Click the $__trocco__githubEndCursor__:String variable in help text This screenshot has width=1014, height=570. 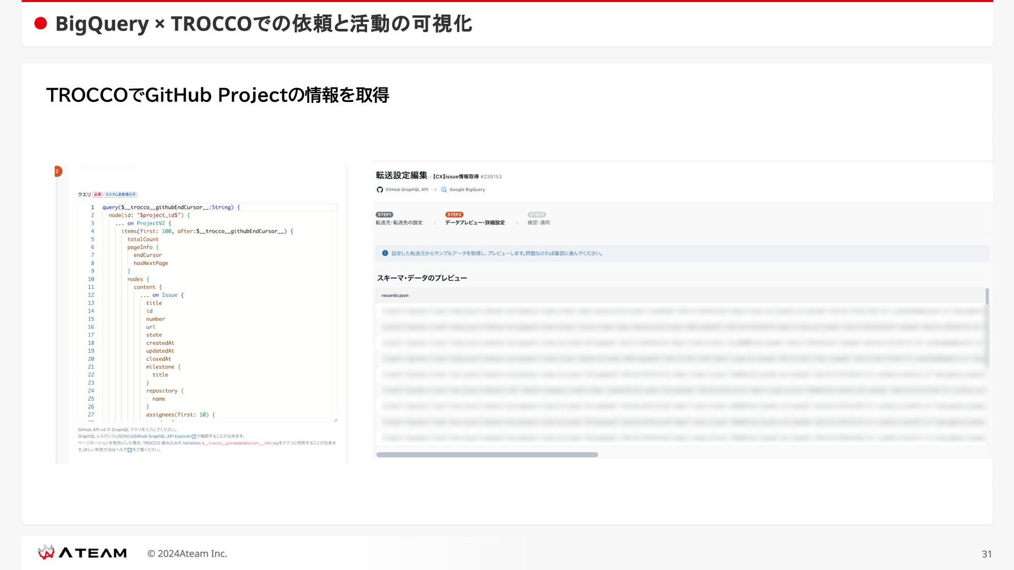coord(240,443)
